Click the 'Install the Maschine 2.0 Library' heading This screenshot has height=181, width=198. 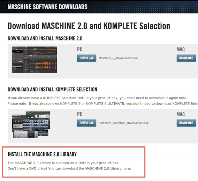point(42,155)
